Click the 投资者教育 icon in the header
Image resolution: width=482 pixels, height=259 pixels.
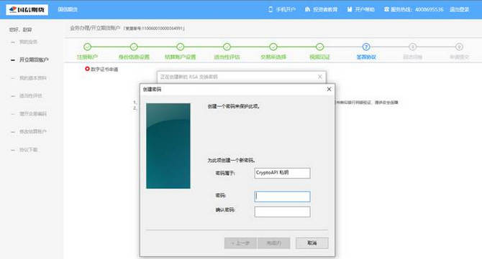click(x=307, y=9)
